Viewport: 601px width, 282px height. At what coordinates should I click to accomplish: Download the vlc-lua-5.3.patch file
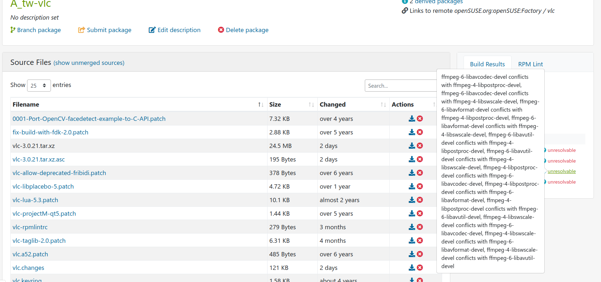click(411, 200)
